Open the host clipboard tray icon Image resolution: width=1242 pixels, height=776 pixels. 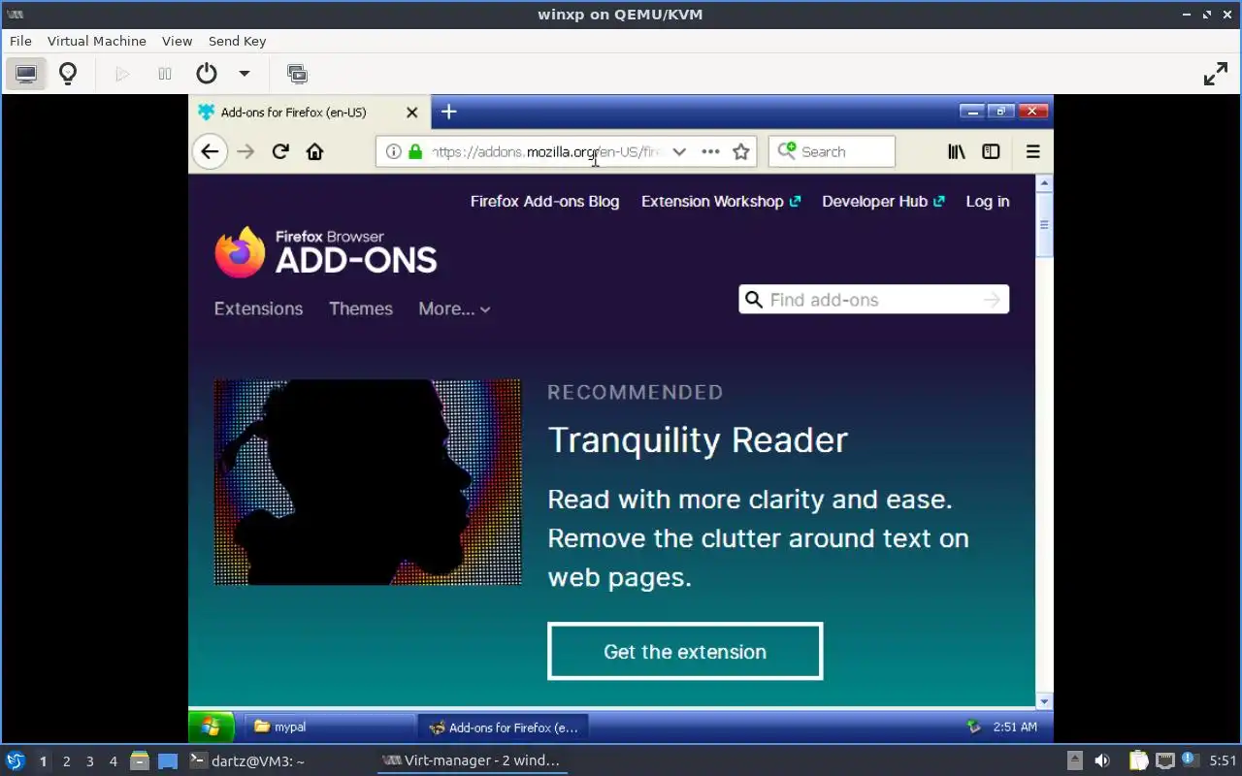tap(1138, 760)
